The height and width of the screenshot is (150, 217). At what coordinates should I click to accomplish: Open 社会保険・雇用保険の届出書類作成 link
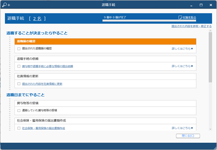[x=44, y=128]
